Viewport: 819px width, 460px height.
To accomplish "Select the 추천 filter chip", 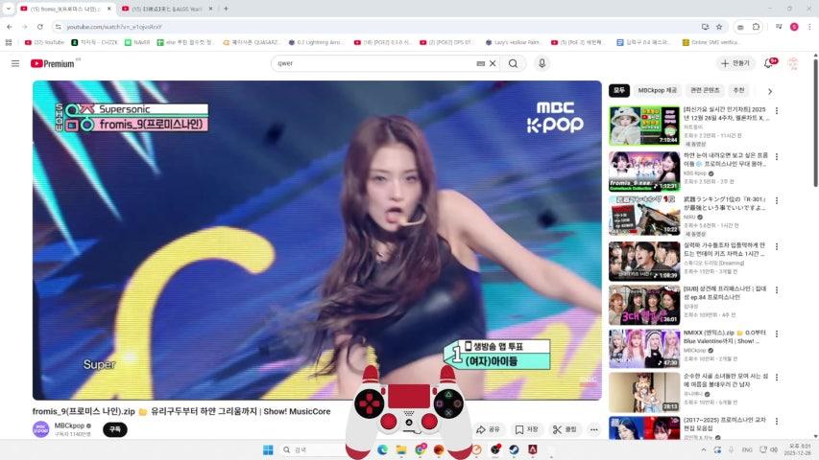I will [738, 90].
